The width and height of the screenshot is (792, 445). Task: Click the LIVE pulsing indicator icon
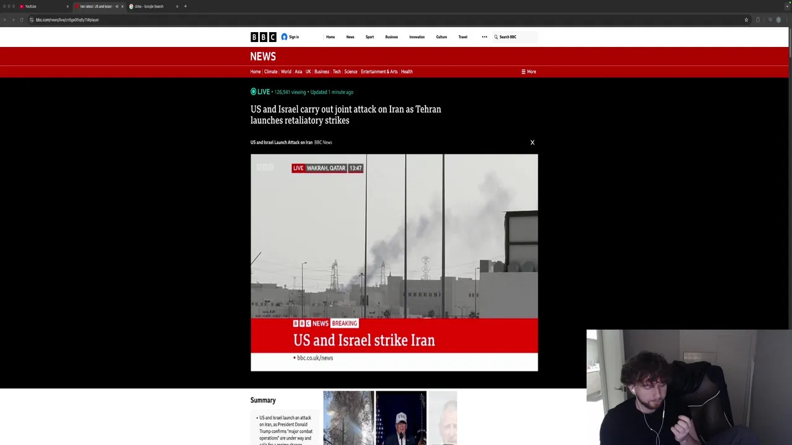[x=253, y=92]
